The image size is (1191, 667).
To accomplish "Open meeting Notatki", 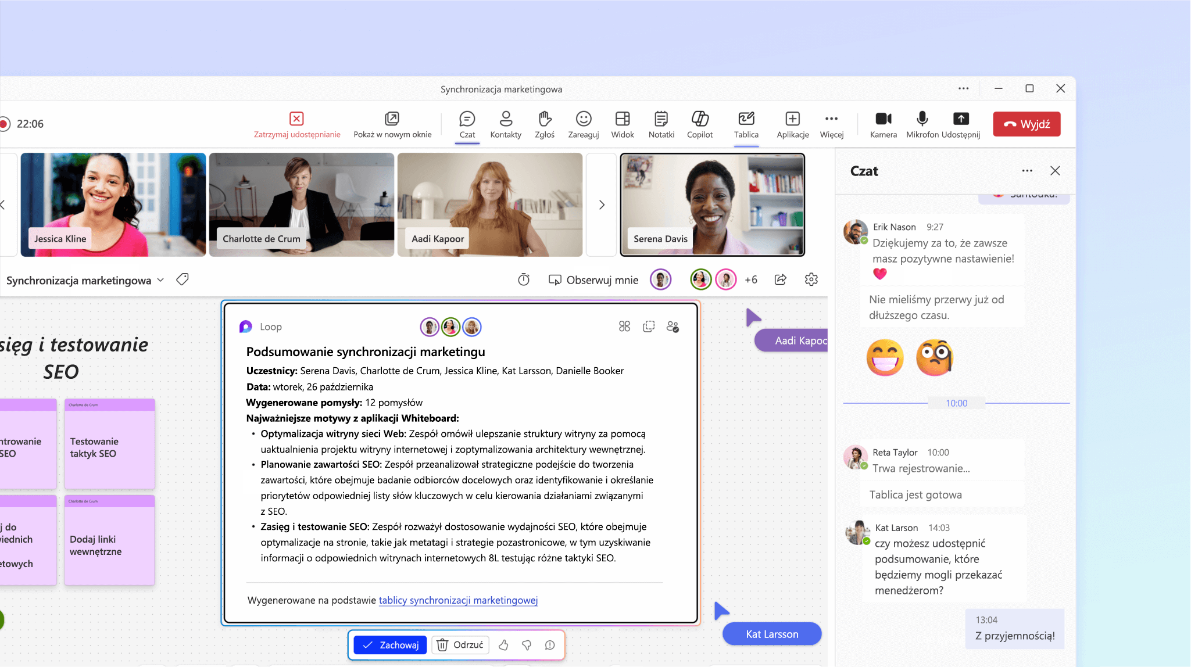I will [x=661, y=124].
